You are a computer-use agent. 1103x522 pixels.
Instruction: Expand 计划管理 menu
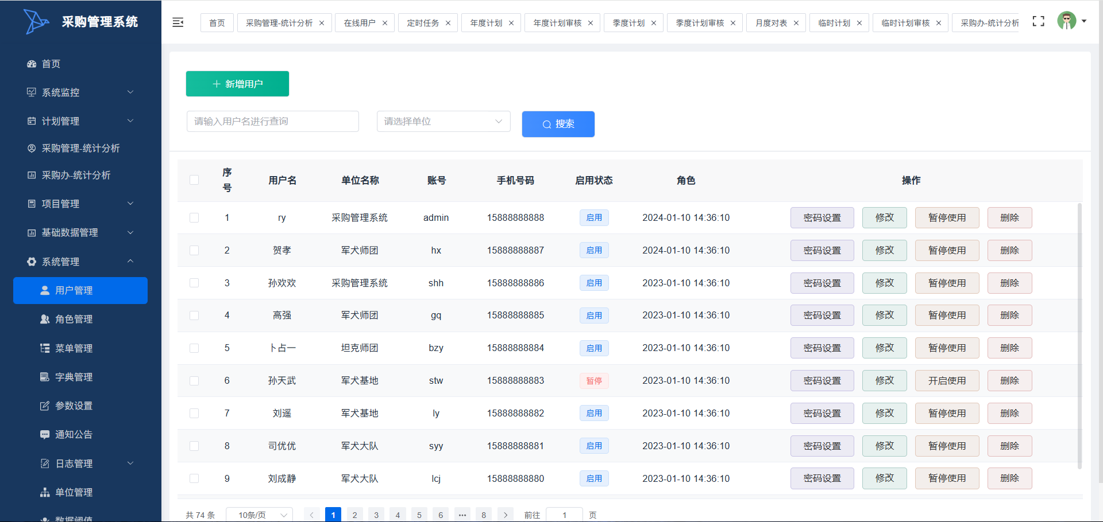coord(80,121)
